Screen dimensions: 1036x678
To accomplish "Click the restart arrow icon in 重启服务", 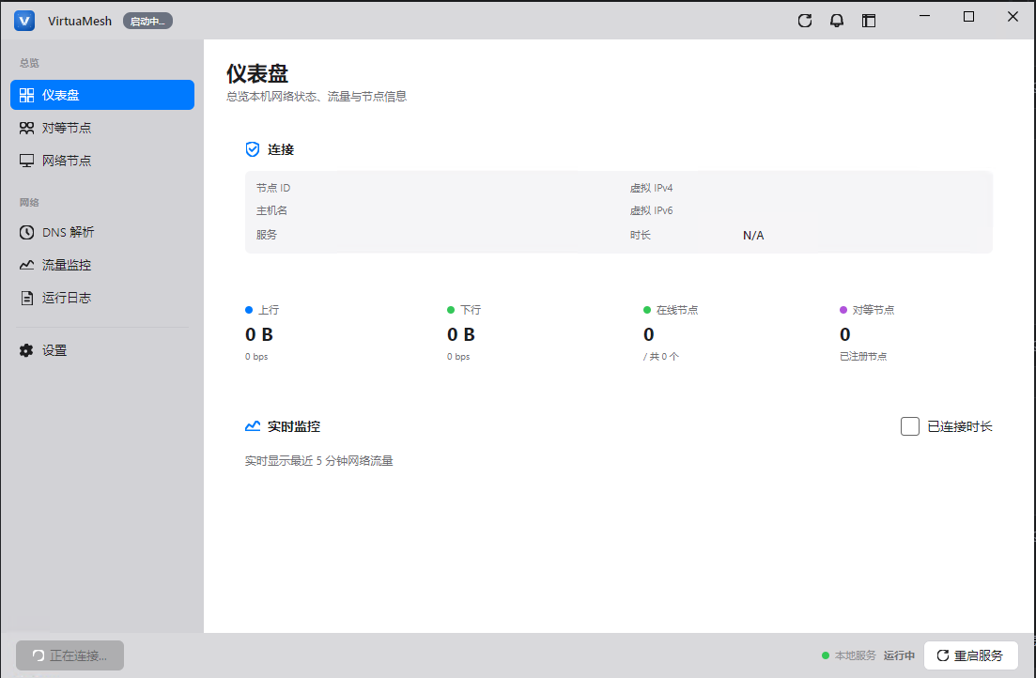I will point(943,655).
